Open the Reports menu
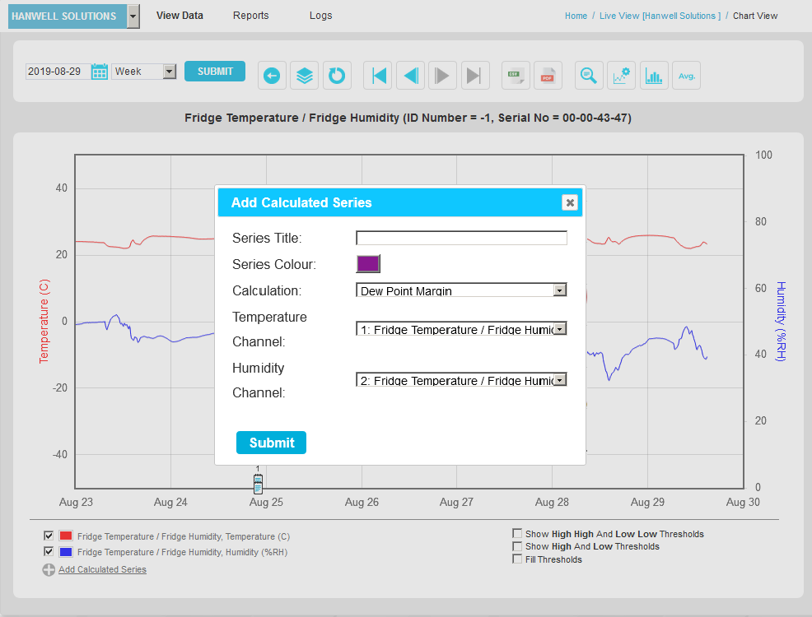The height and width of the screenshot is (617, 812). [251, 16]
